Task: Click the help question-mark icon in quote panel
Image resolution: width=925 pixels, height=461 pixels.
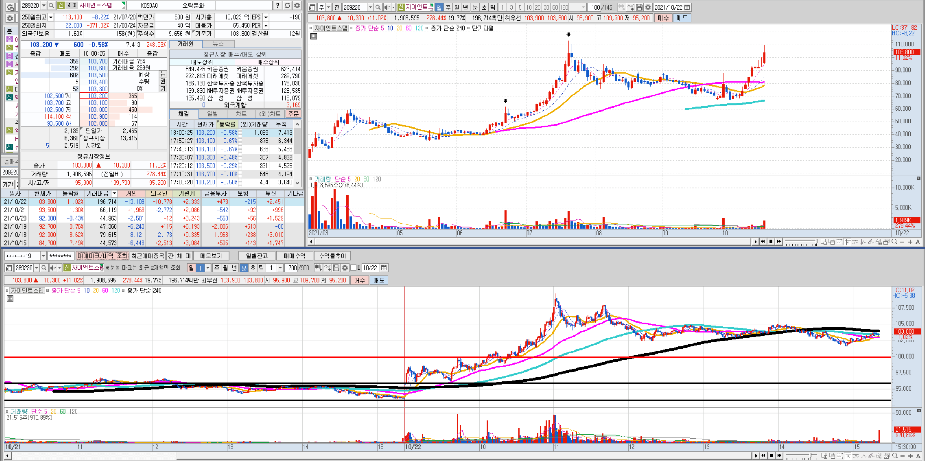Action: 277,6
